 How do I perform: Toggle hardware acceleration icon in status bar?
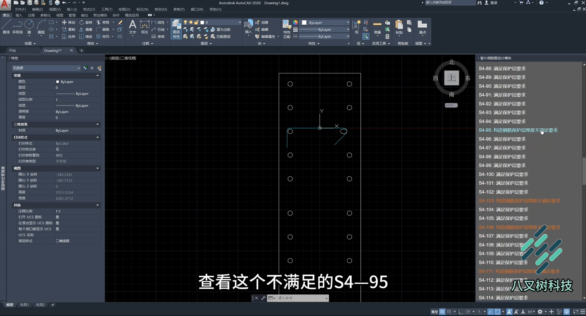[x=566, y=312]
